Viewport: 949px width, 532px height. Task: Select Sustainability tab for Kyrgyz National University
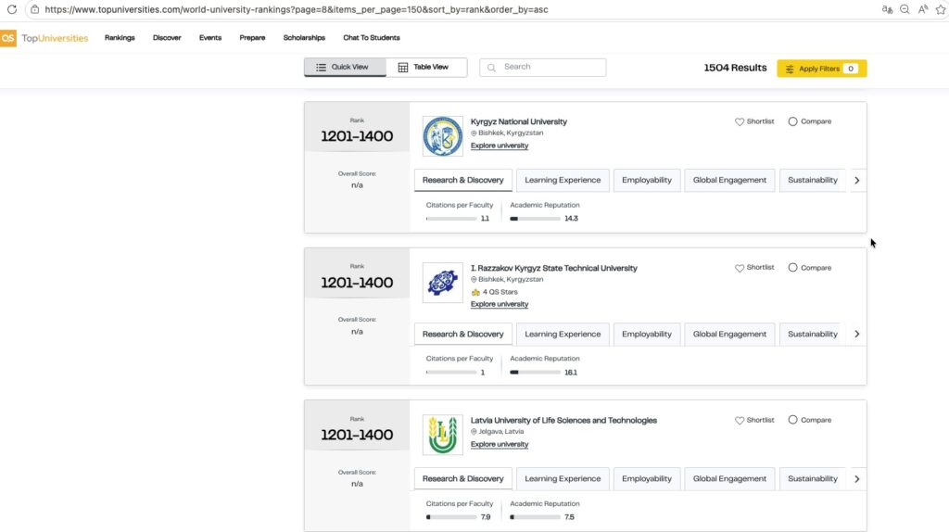(812, 181)
